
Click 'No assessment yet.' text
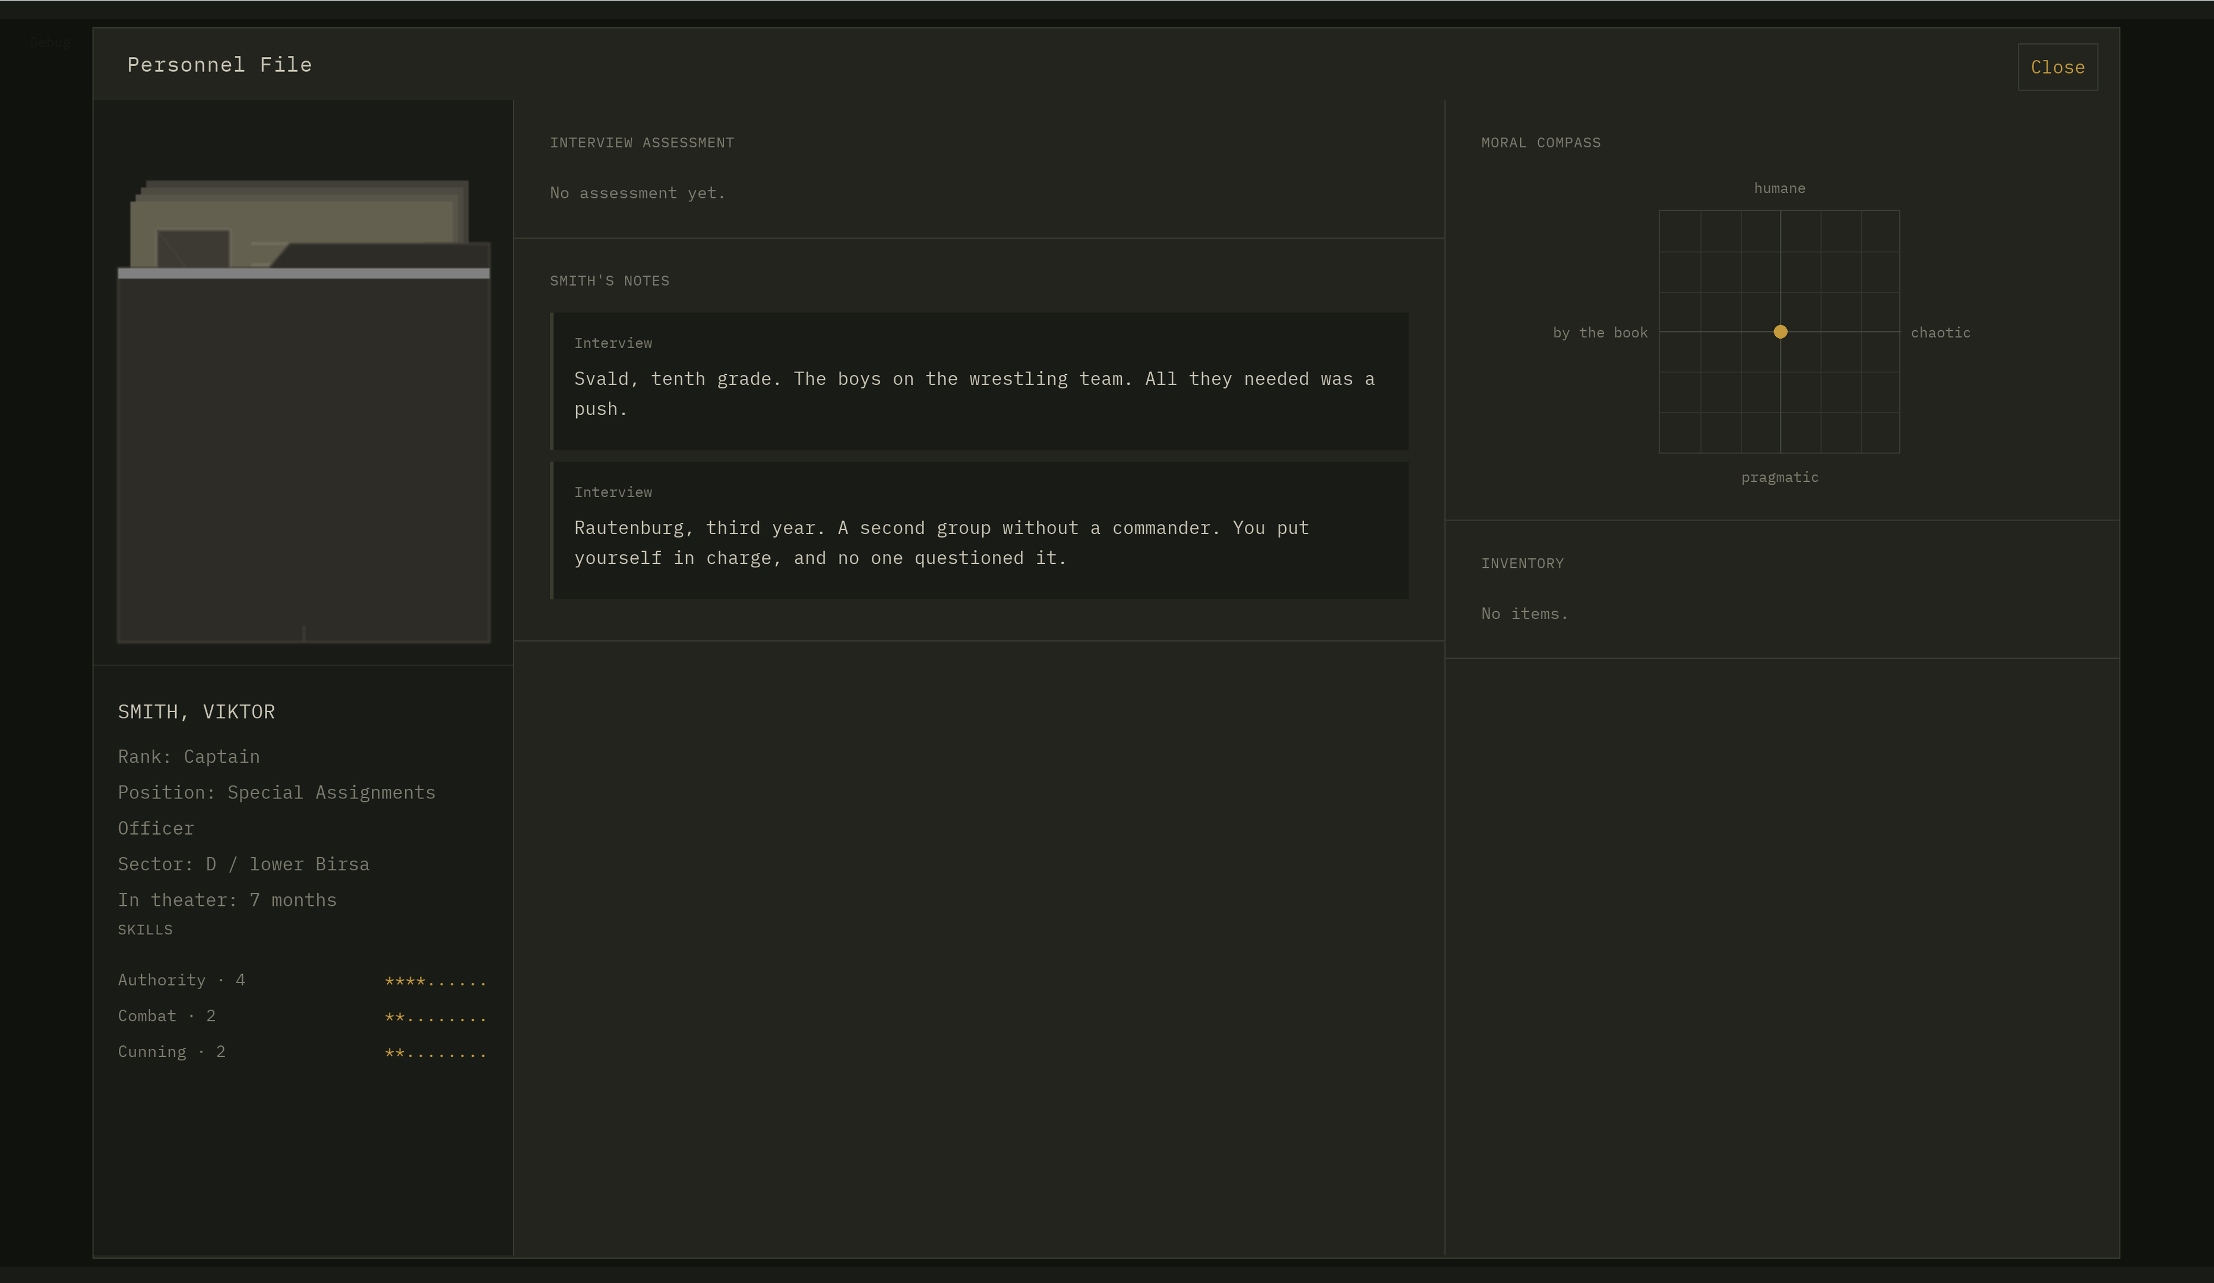(638, 193)
